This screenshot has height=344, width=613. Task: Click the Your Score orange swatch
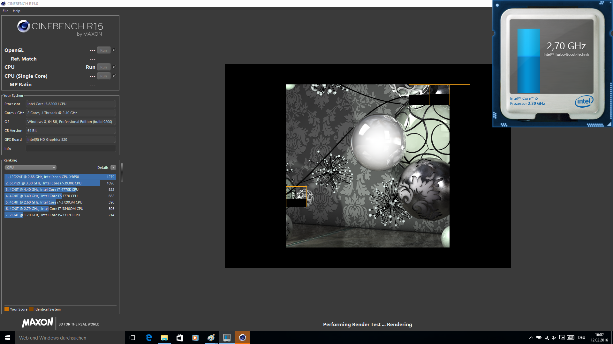7,309
